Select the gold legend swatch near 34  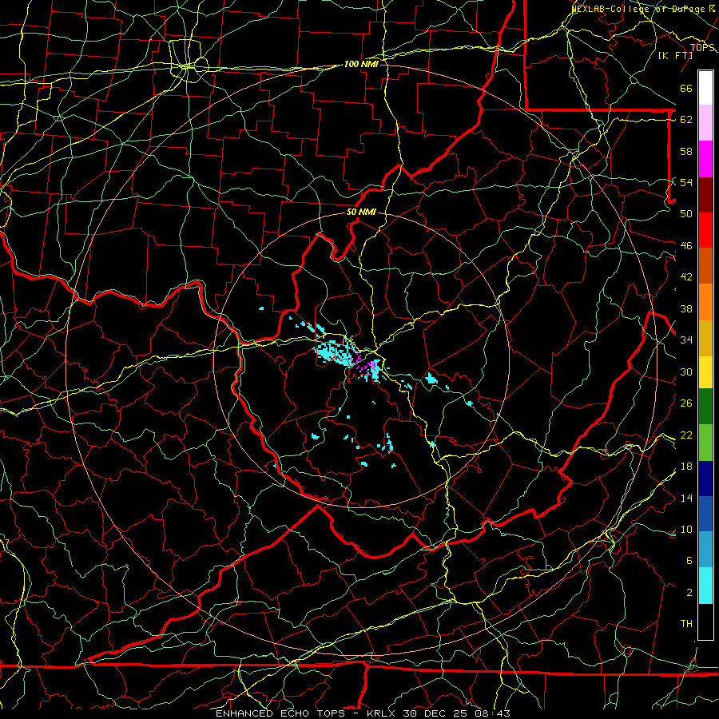point(705,338)
